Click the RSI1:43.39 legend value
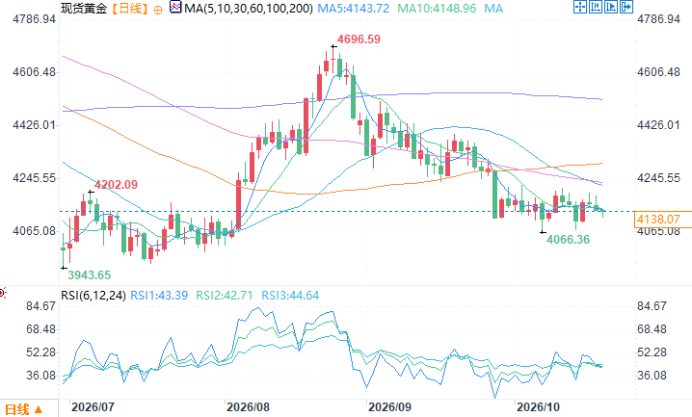The height and width of the screenshot is (417, 692). pos(159,296)
